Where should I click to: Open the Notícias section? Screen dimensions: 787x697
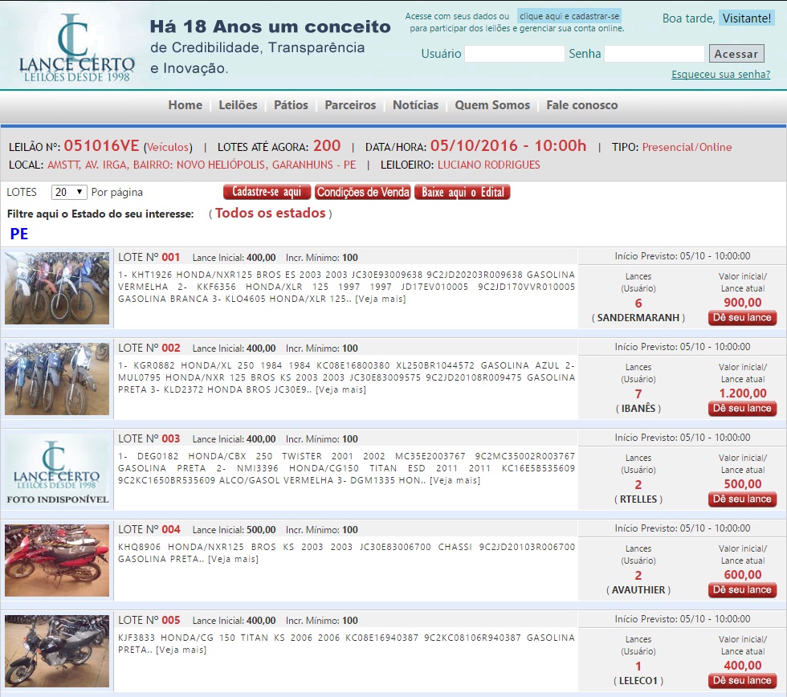click(x=416, y=105)
